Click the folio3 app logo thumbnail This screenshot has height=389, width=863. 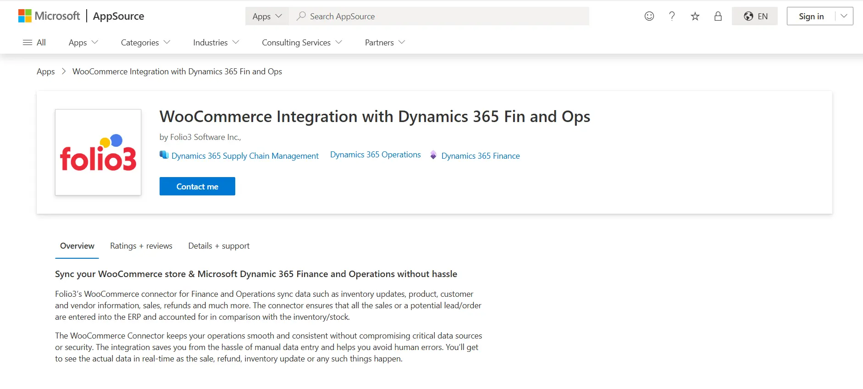click(98, 152)
